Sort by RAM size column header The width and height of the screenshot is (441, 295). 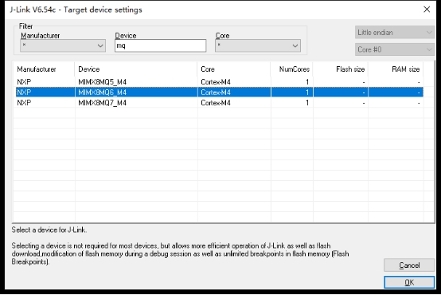tap(396, 69)
